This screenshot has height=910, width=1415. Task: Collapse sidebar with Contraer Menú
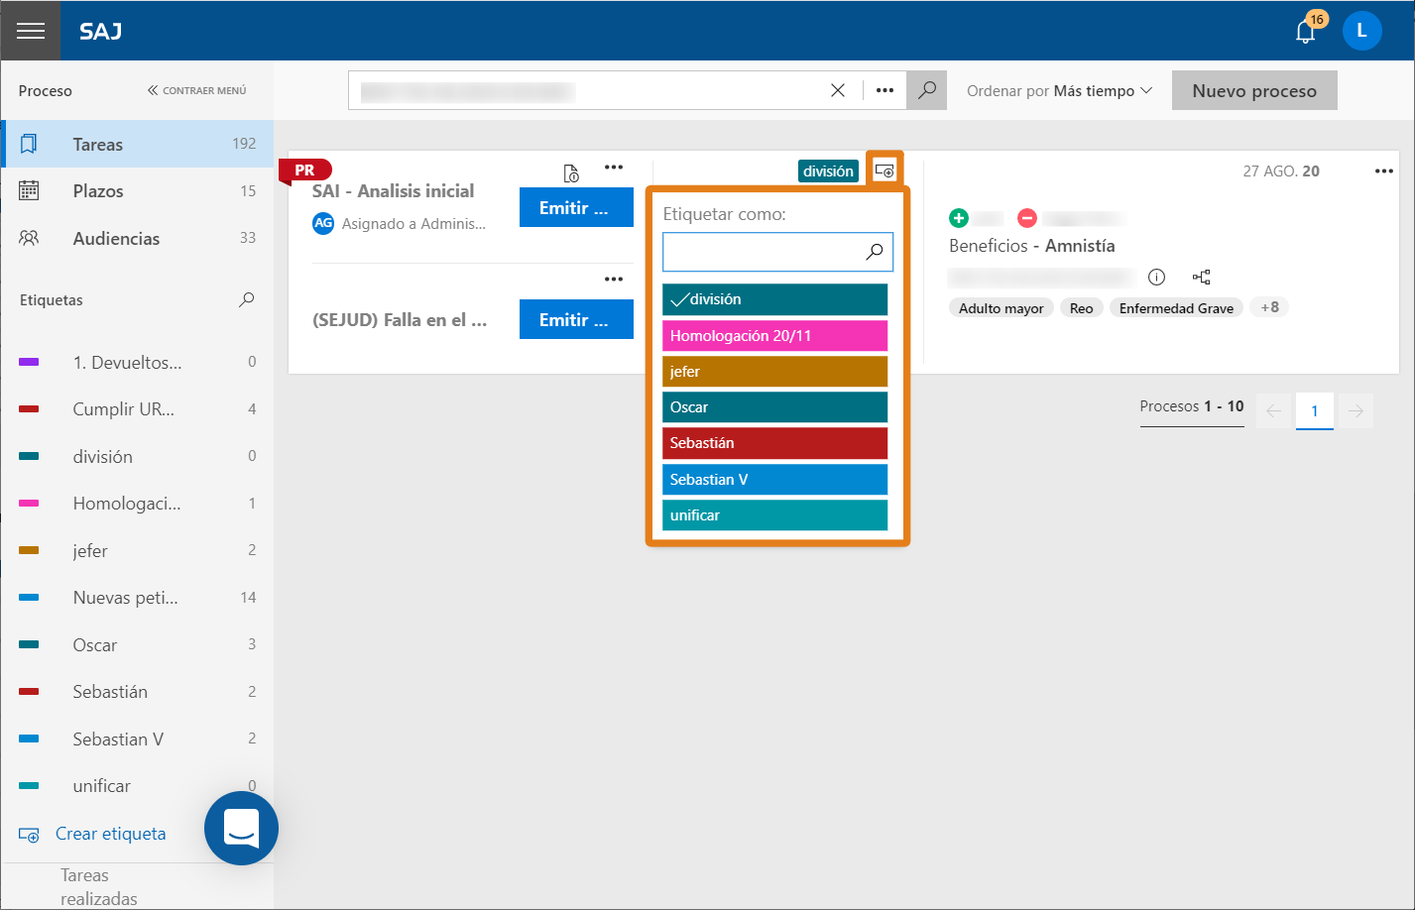pyautogui.click(x=196, y=90)
